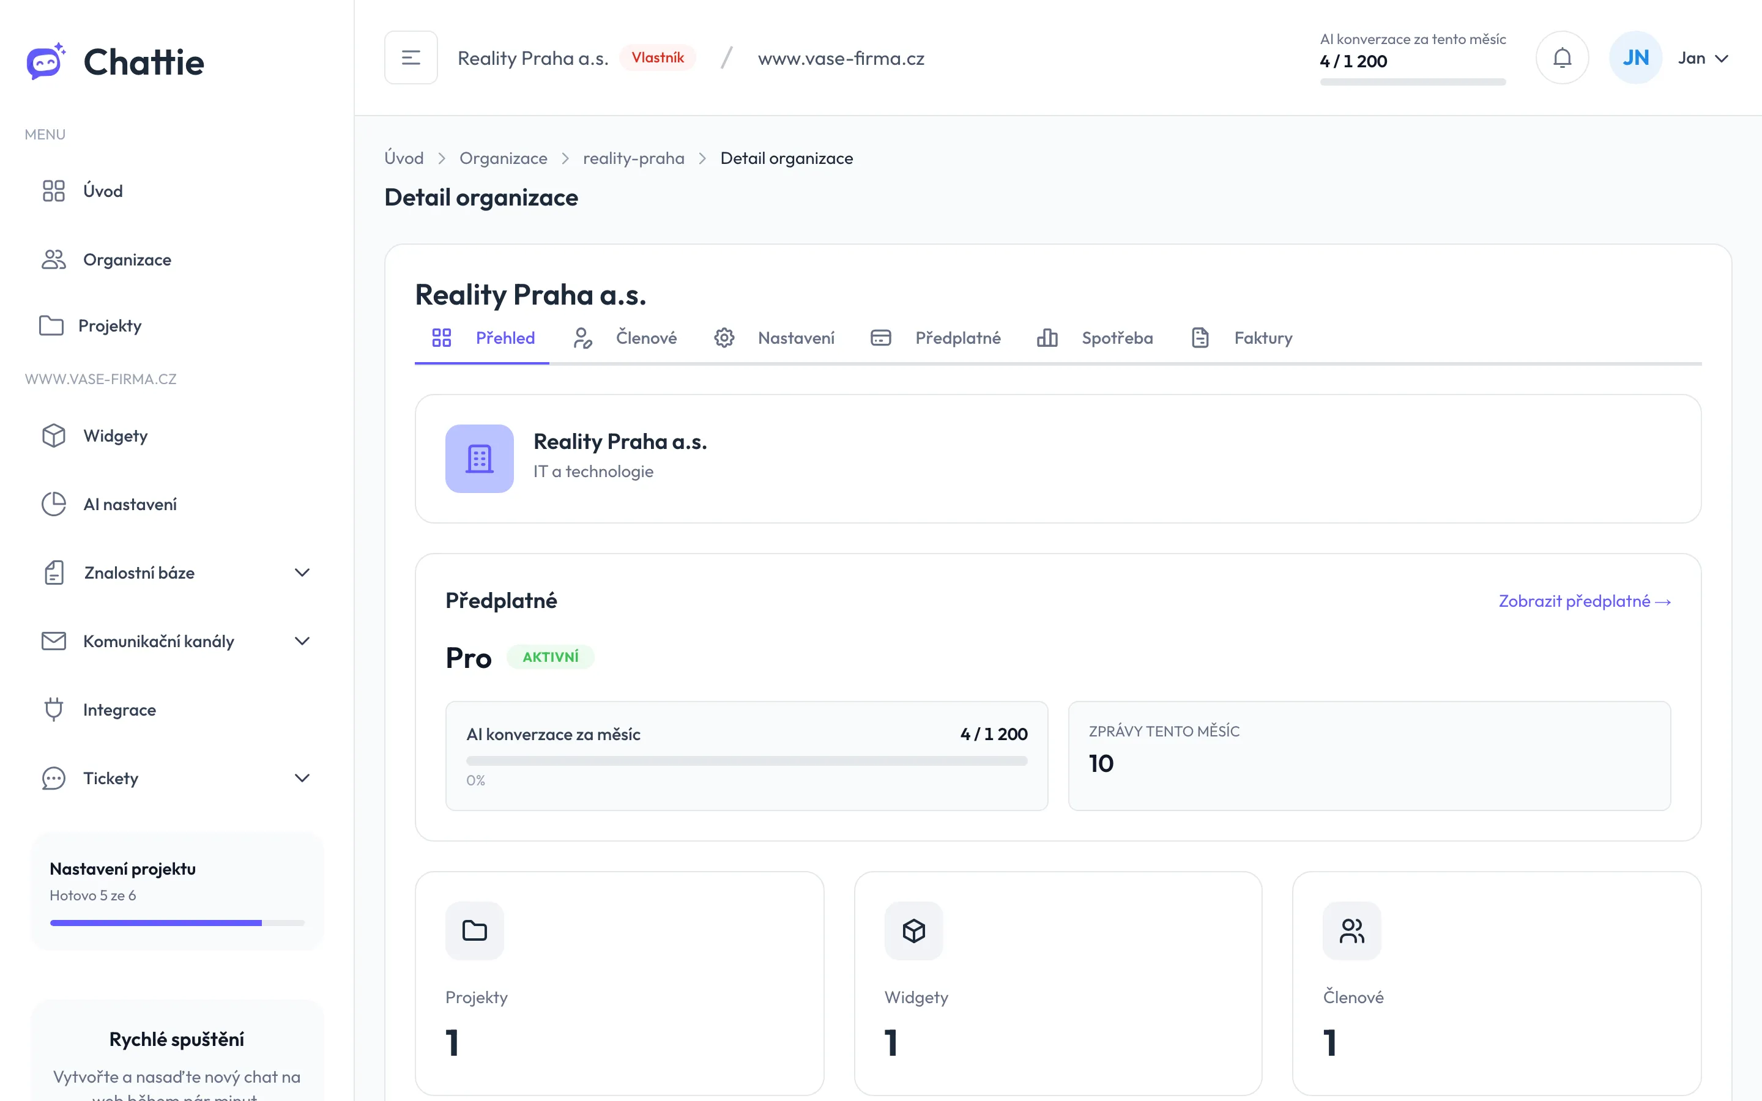Click the Hotovo 5 ze 6 text
This screenshot has height=1101, width=1762.
(92, 895)
